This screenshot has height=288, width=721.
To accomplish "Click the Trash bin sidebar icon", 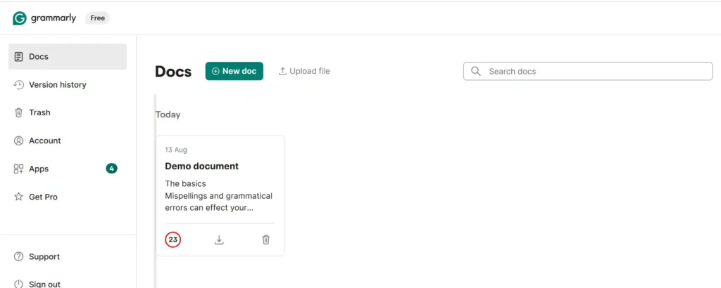I will (x=18, y=112).
